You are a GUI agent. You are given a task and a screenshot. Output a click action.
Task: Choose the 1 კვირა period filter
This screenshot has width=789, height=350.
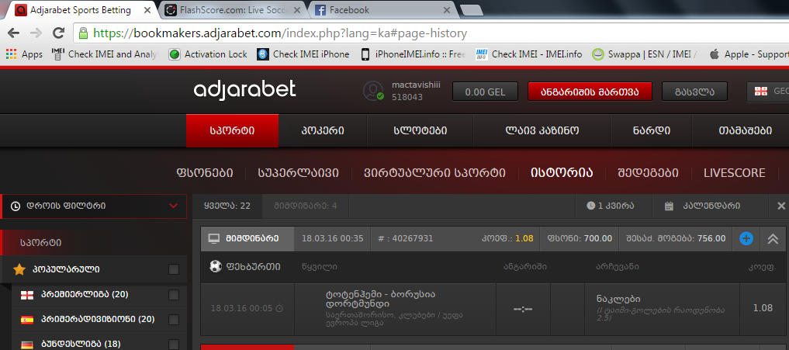tap(610, 206)
